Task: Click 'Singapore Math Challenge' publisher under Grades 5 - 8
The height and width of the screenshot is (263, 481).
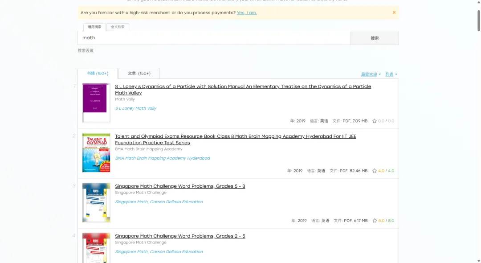Action: point(141,193)
